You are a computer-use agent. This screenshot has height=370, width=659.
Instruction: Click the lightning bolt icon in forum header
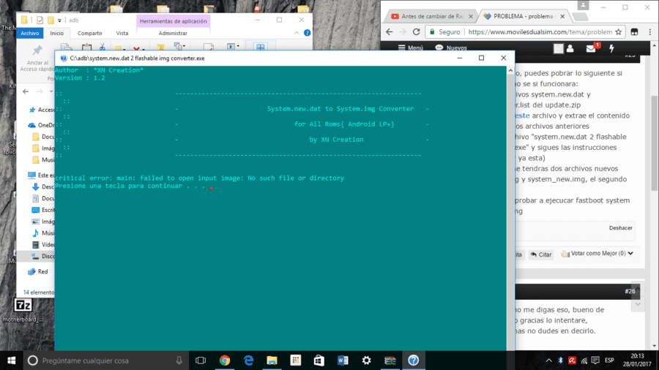(x=611, y=48)
